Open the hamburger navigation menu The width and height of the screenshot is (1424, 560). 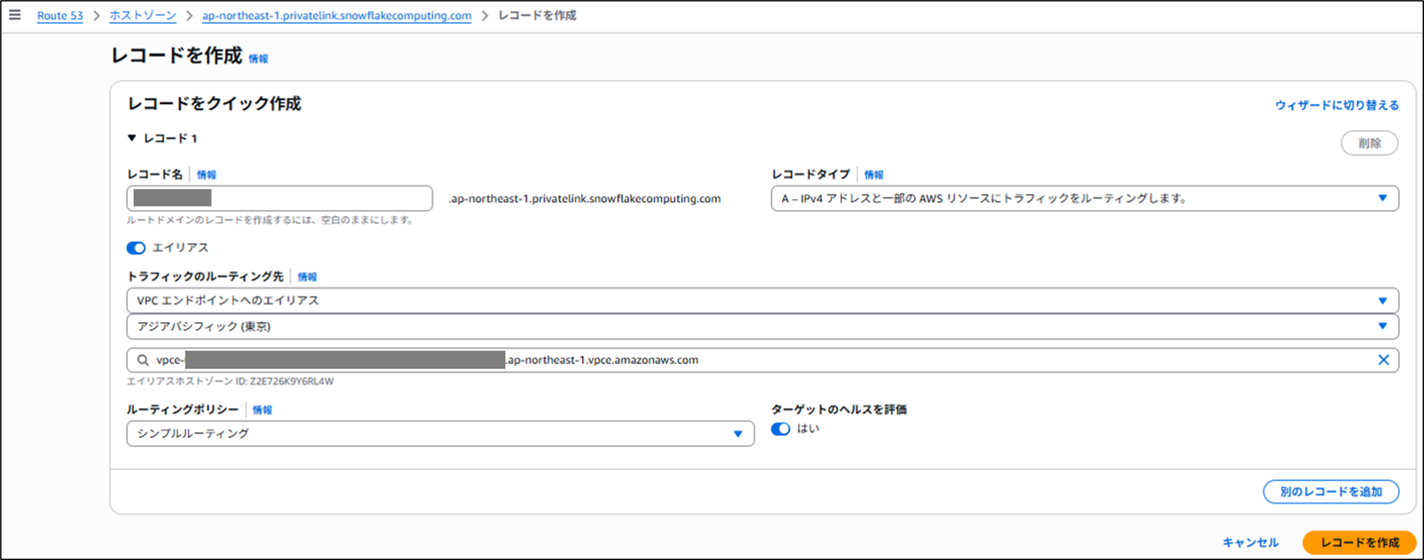(x=15, y=15)
